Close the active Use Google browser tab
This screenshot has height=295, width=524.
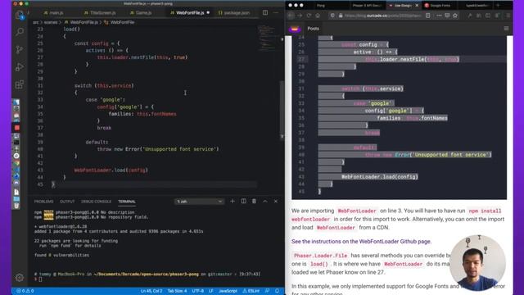[x=417, y=6]
